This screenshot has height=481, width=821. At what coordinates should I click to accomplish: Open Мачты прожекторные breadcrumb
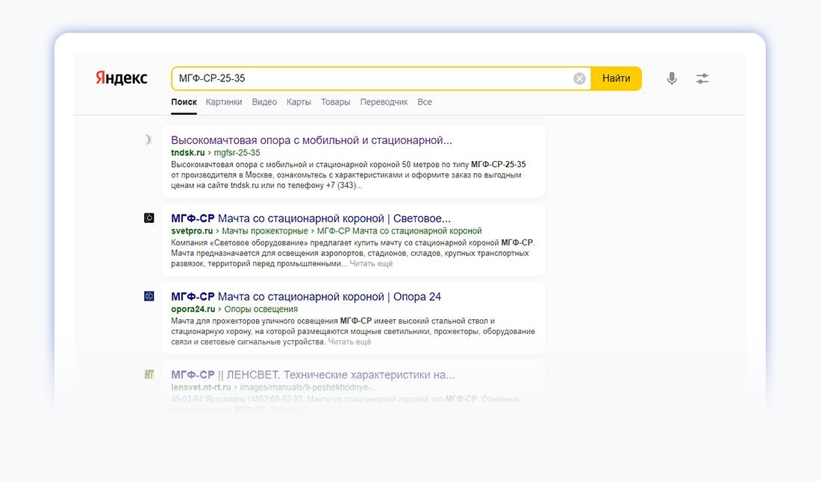pyautogui.click(x=265, y=231)
